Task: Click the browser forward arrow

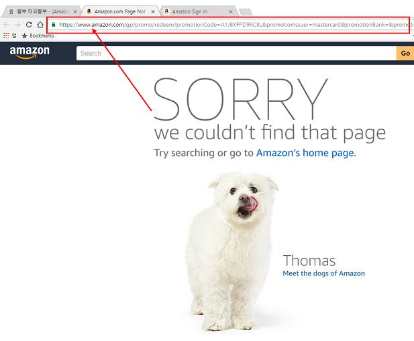Action: 17,25
